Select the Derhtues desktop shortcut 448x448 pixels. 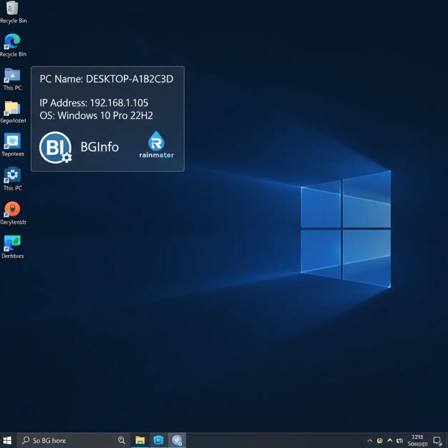(x=12, y=243)
